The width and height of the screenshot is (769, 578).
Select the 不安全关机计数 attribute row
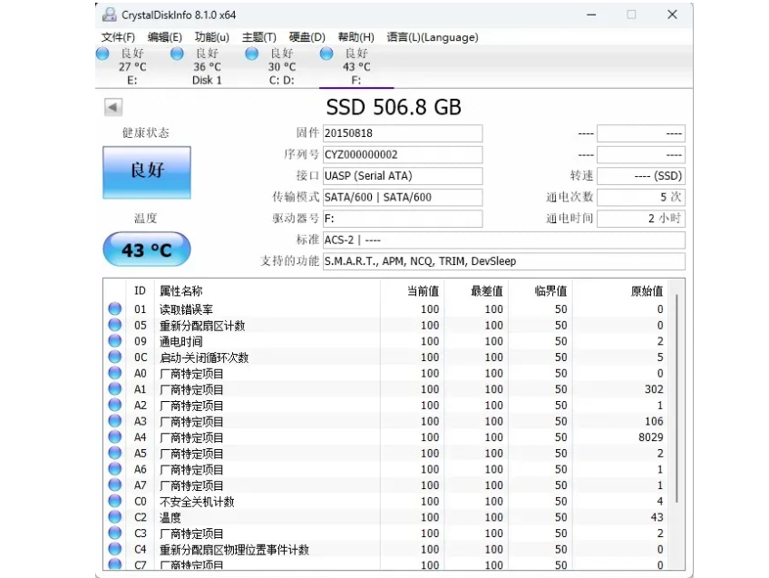[386, 502]
